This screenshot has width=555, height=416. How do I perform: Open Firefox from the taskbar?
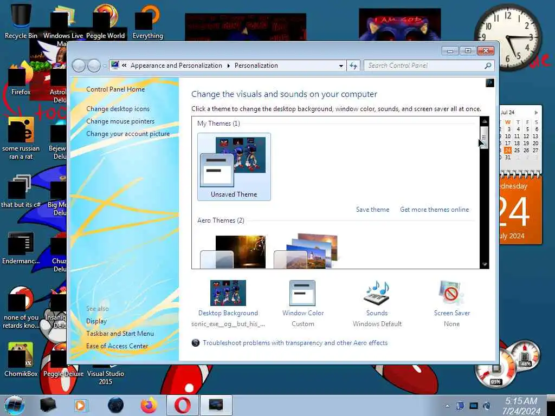149,405
